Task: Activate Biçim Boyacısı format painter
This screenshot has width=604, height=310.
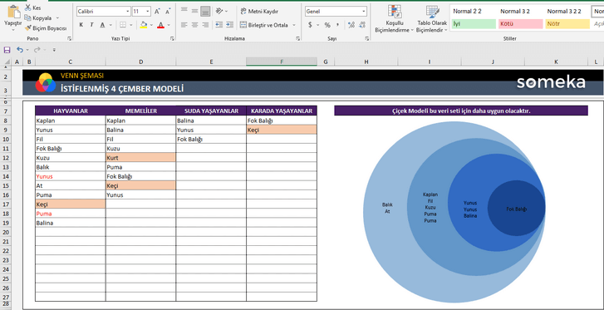Action: click(x=46, y=28)
